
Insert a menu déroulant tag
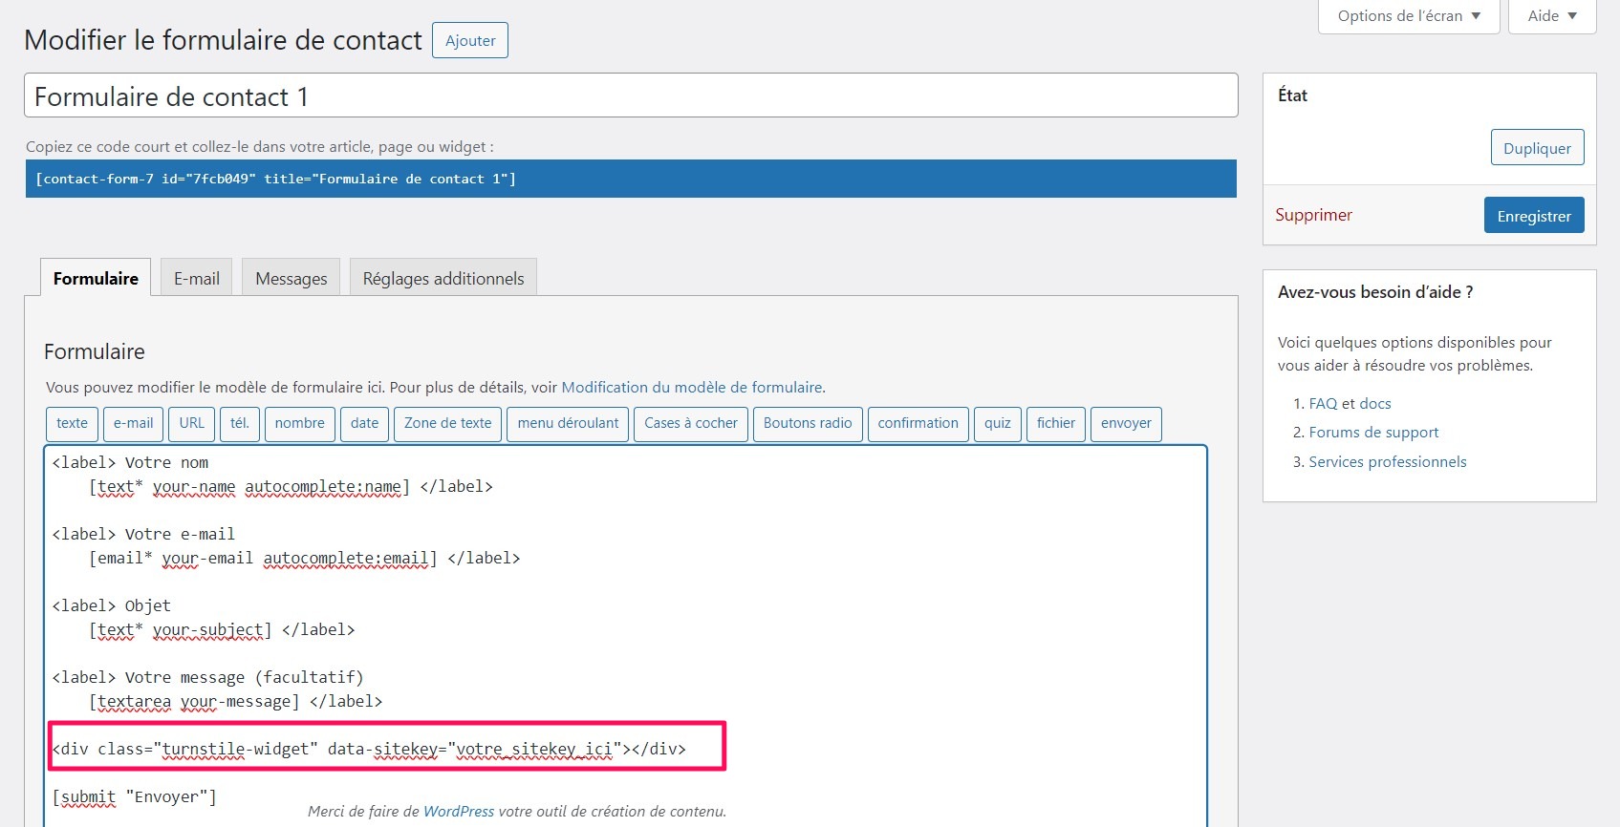click(568, 423)
